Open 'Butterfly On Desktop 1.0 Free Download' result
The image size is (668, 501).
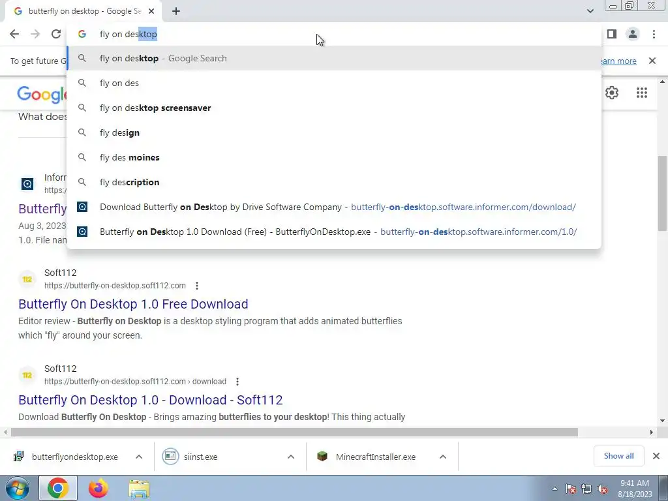(x=133, y=304)
